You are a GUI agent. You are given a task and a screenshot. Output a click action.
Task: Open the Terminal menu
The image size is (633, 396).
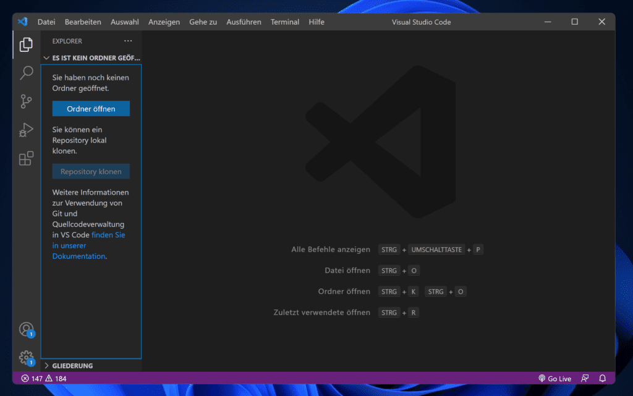click(x=284, y=22)
